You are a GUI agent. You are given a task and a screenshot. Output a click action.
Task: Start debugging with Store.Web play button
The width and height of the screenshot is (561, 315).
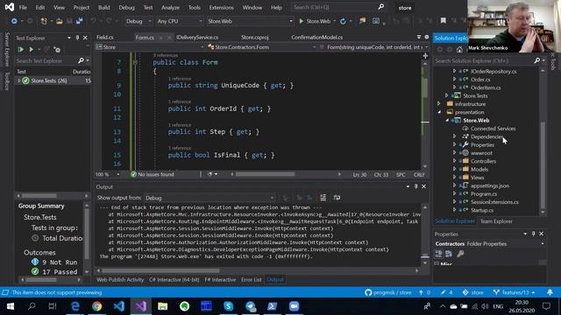315,21
